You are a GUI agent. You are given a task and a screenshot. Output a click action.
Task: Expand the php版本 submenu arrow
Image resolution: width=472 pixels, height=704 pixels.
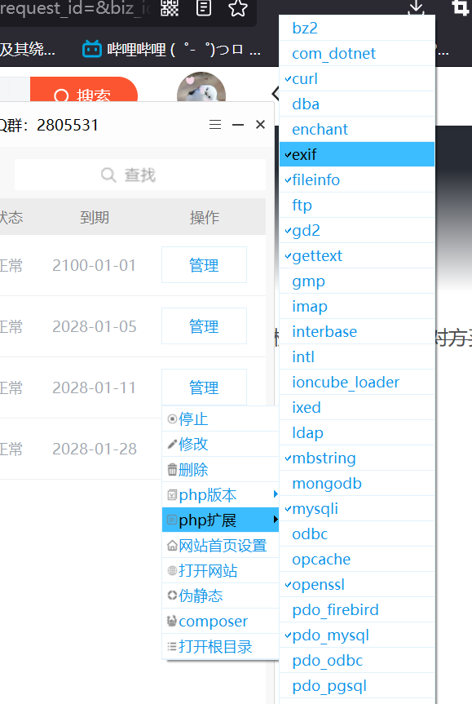[276, 494]
